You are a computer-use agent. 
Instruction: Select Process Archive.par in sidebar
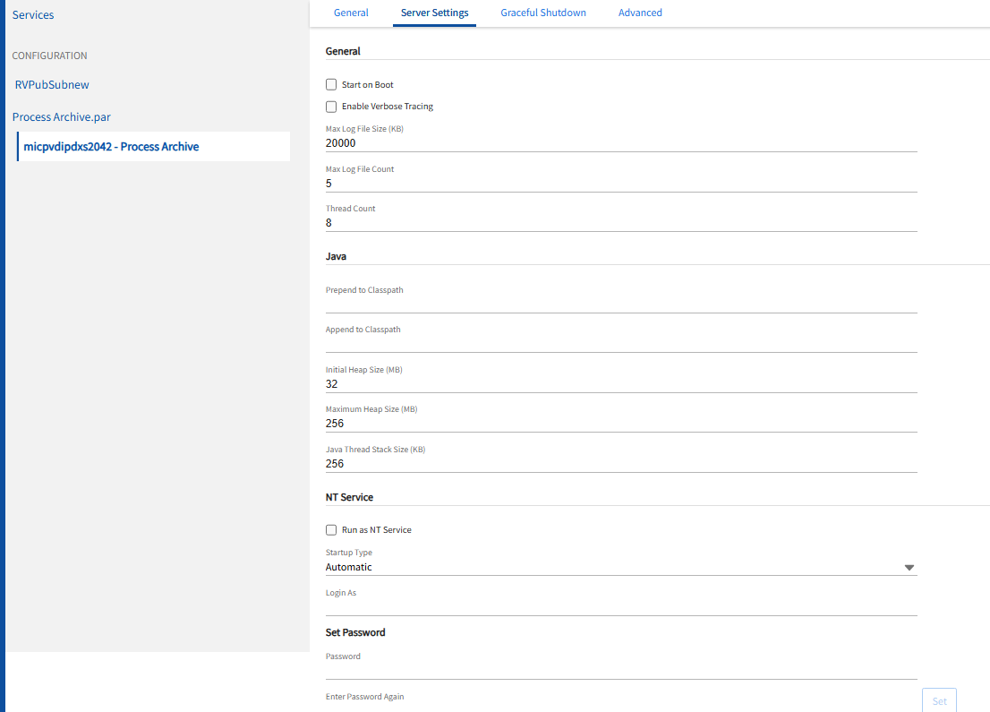pyautogui.click(x=61, y=117)
